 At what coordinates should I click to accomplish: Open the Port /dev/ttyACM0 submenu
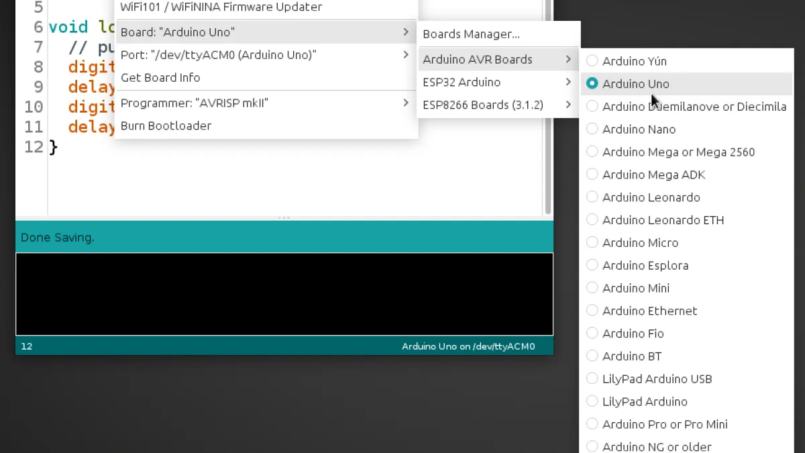point(266,55)
